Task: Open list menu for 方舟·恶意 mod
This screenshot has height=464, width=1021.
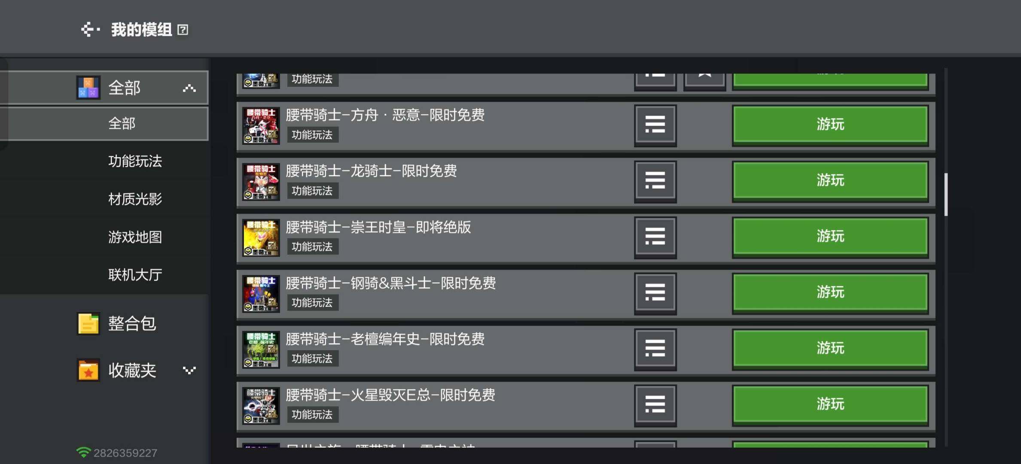Action: (655, 125)
